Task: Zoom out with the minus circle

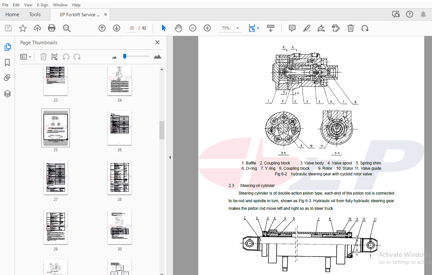Action: click(x=193, y=28)
